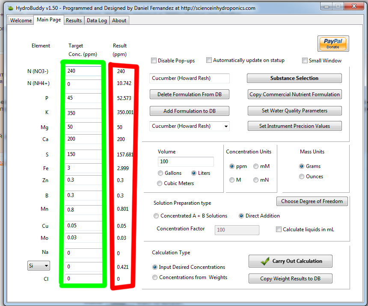The height and width of the screenshot is (306, 368).
Task: Click the Fe target concentration field
Action: click(x=83, y=168)
